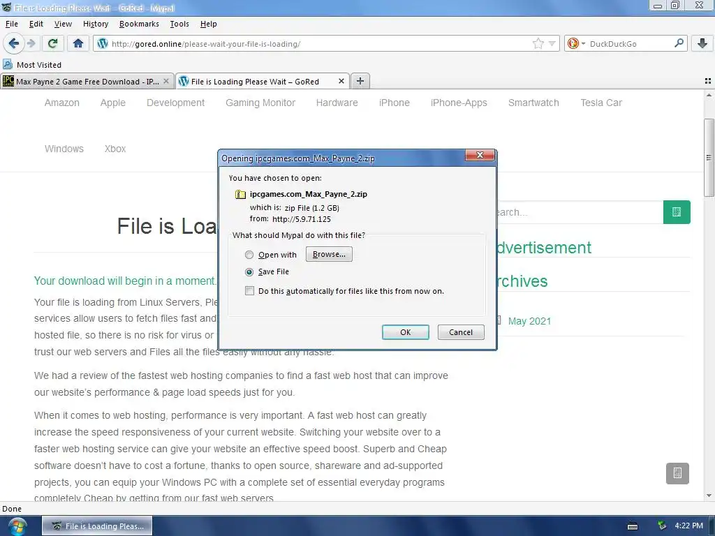
Task: Click the browser Back arrow button
Action: coord(14,43)
